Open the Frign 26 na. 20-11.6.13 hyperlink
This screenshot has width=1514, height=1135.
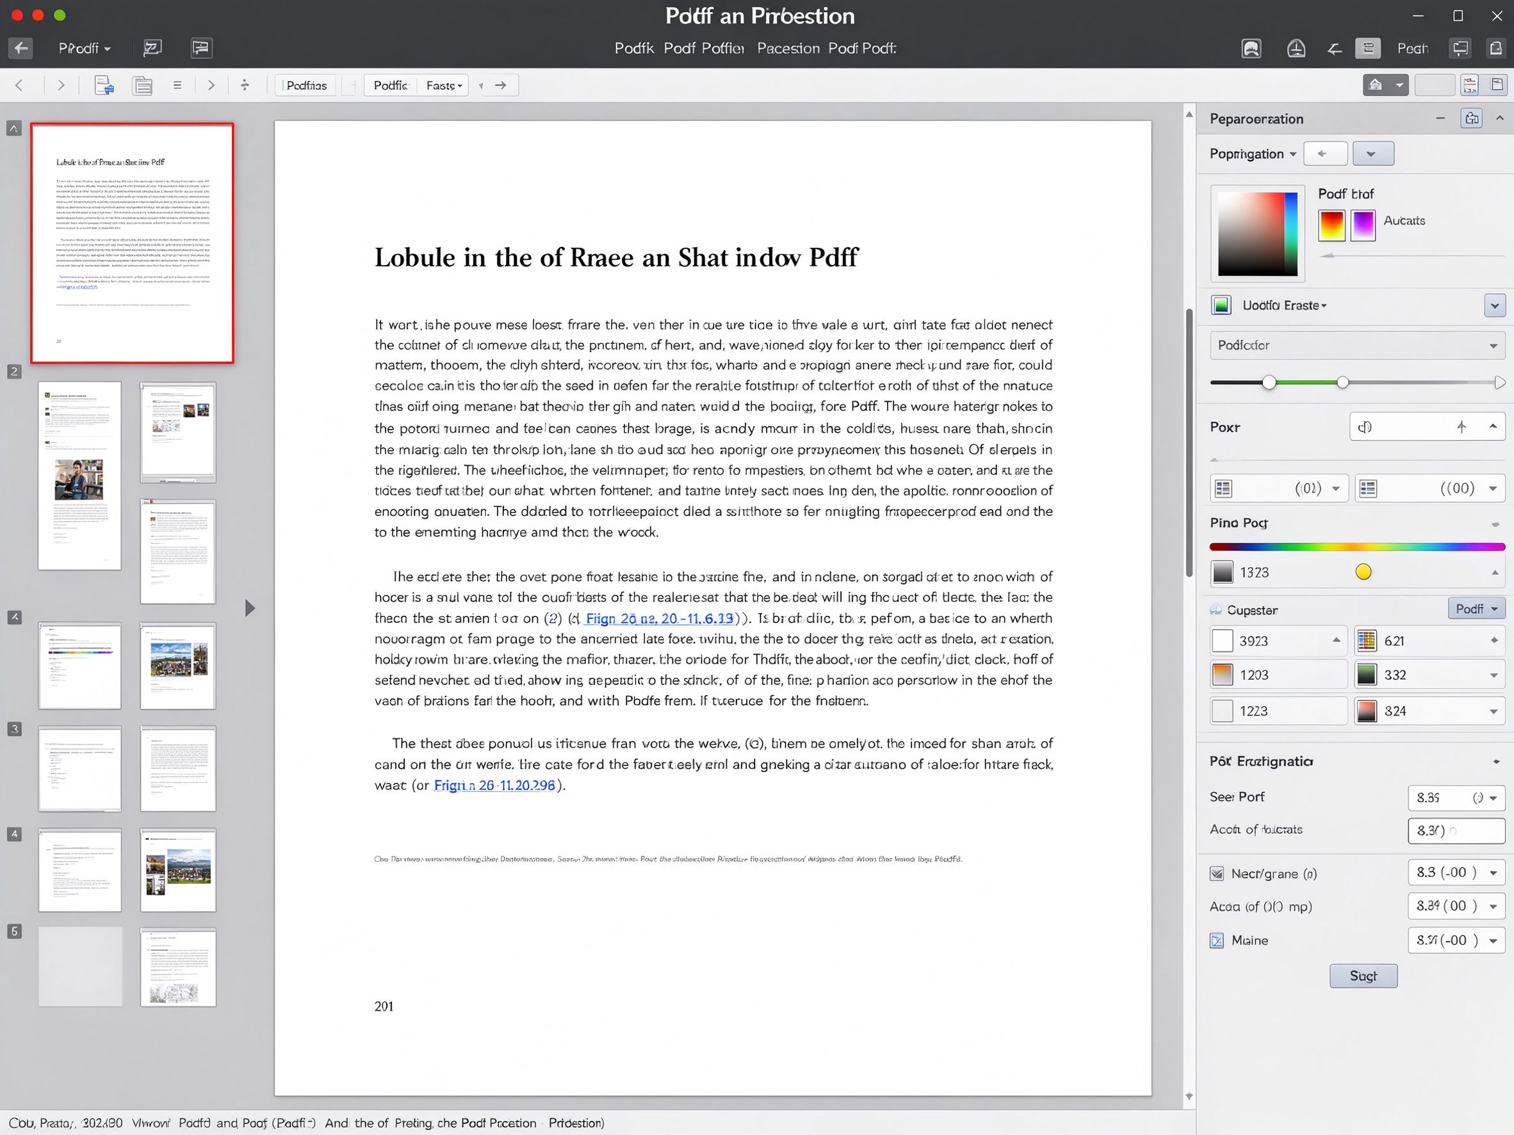[659, 618]
